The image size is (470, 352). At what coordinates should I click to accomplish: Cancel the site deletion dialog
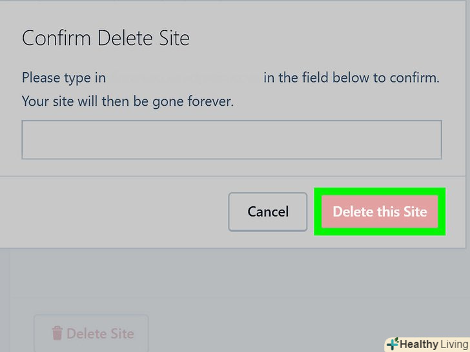(268, 211)
